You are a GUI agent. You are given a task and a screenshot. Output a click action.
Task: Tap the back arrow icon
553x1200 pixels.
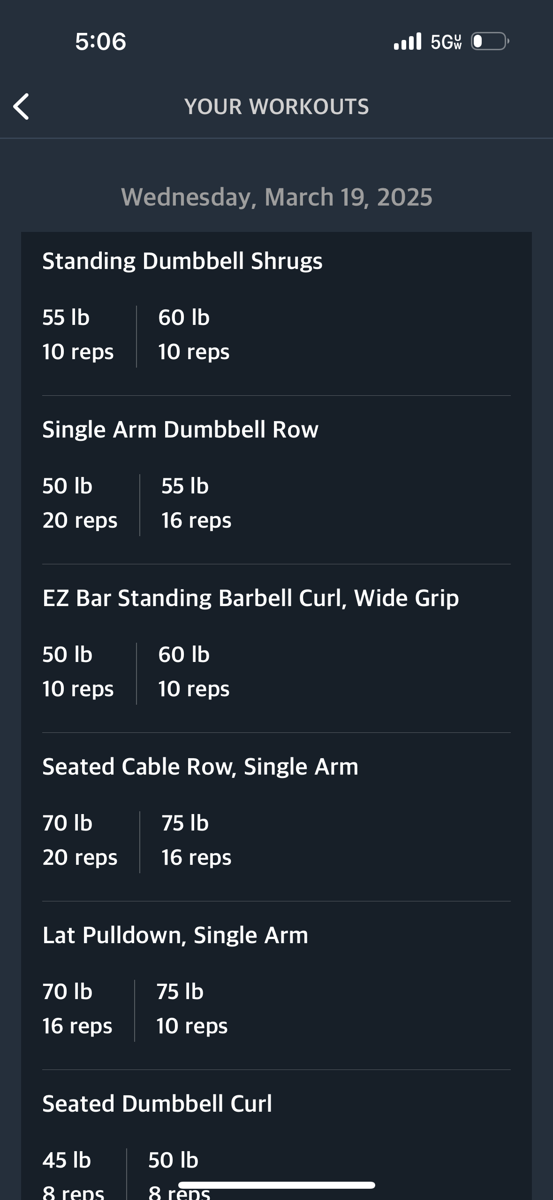(21, 107)
